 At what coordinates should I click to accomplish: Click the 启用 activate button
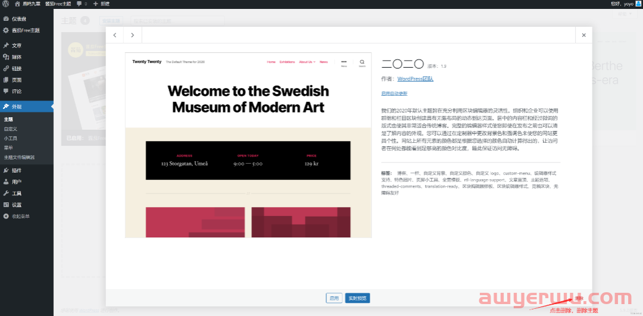point(334,298)
